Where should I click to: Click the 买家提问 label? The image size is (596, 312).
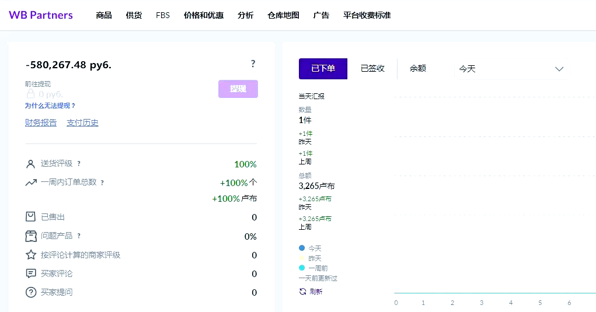(x=57, y=292)
